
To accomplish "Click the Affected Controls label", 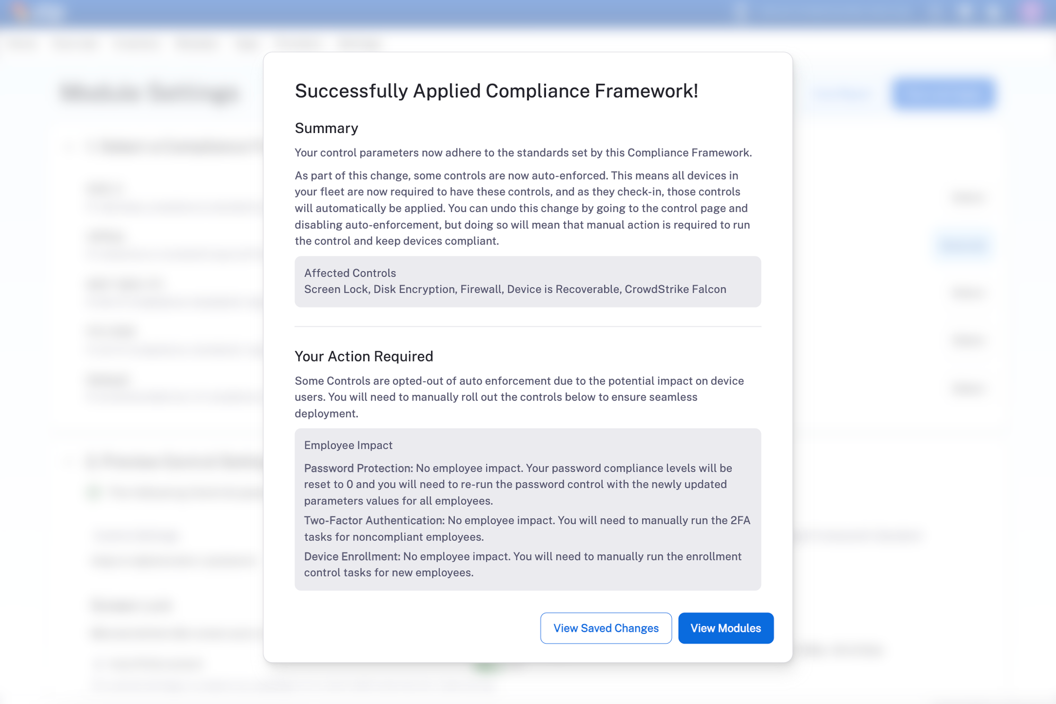I will tap(350, 273).
